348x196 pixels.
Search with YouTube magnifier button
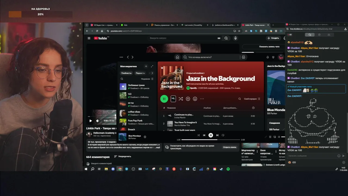(226, 38)
